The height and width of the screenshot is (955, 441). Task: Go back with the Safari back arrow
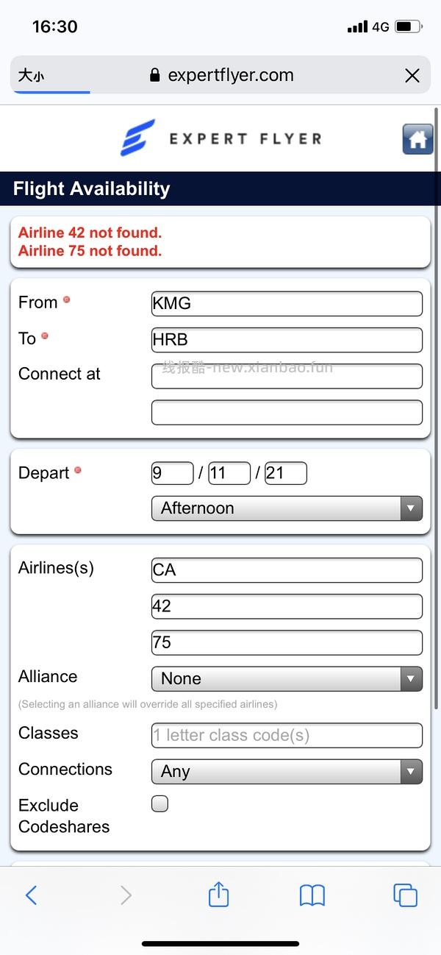click(31, 895)
